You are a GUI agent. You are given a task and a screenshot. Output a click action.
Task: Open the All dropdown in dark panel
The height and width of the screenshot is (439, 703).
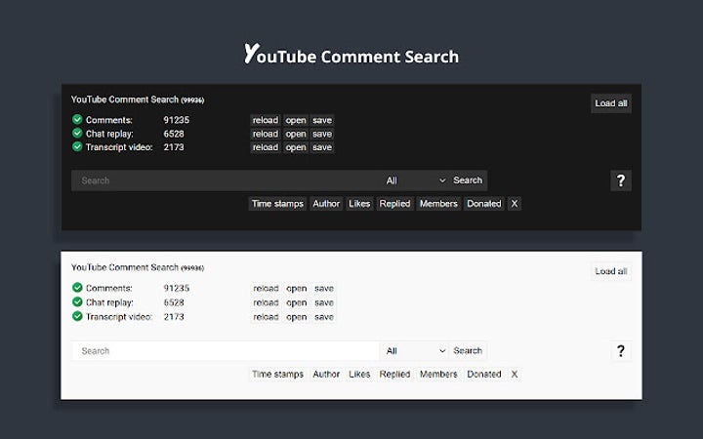tap(415, 180)
